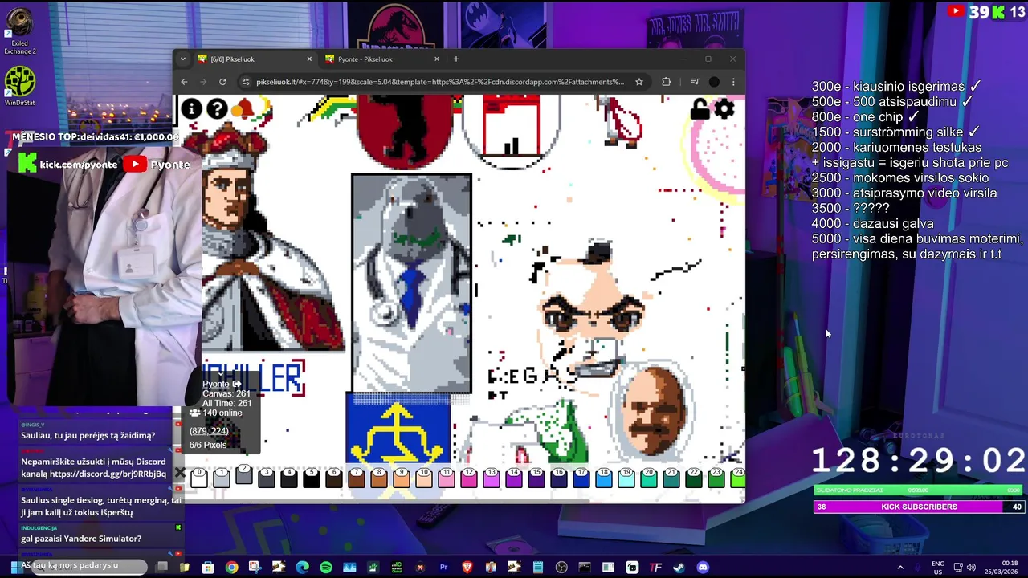This screenshot has width=1028, height=578.
Task: Open Microsoft Edge from the taskbar
Action: (x=302, y=568)
